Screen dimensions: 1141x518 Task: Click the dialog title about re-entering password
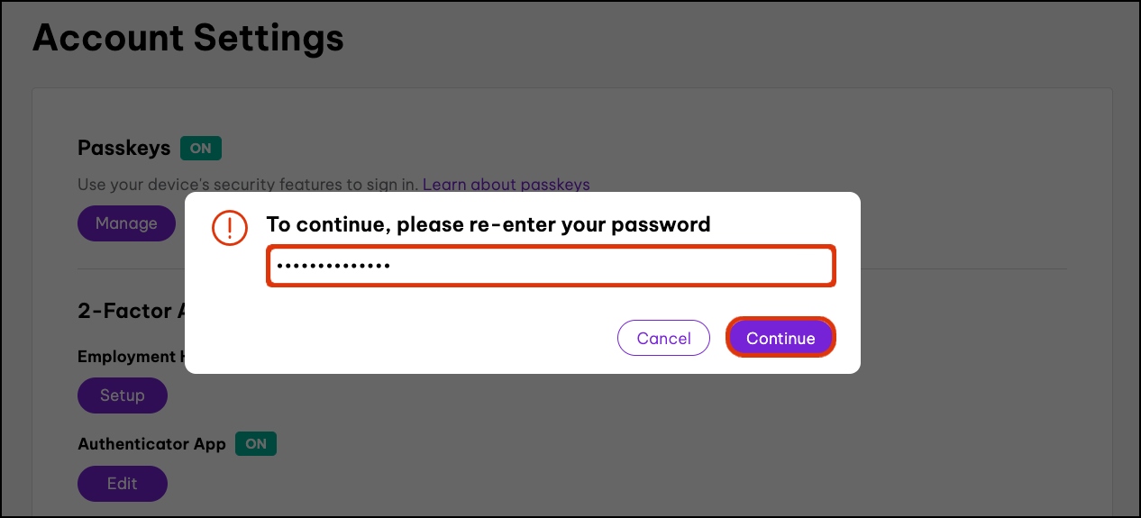point(488,224)
